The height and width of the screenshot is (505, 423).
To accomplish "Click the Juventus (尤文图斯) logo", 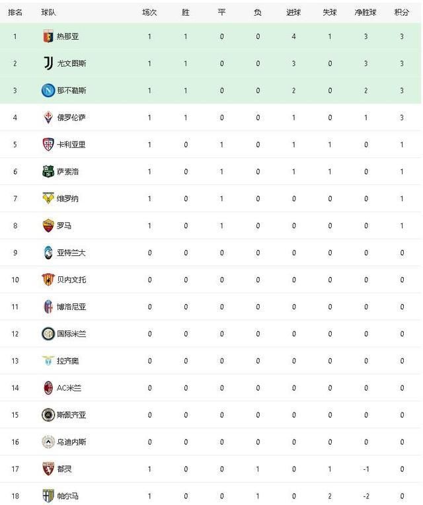I will [48, 63].
